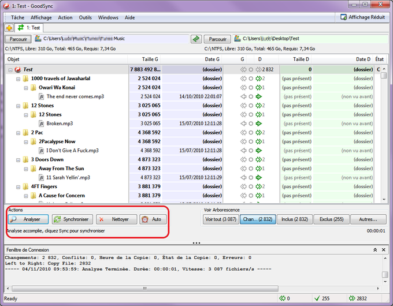Screen dimensions: 393x306
Task: Collapse the Test root node
Action: pos(10,70)
